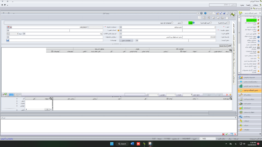262x147 pixels.
Task: Switch to the اقلام tab
Action: (230, 46)
